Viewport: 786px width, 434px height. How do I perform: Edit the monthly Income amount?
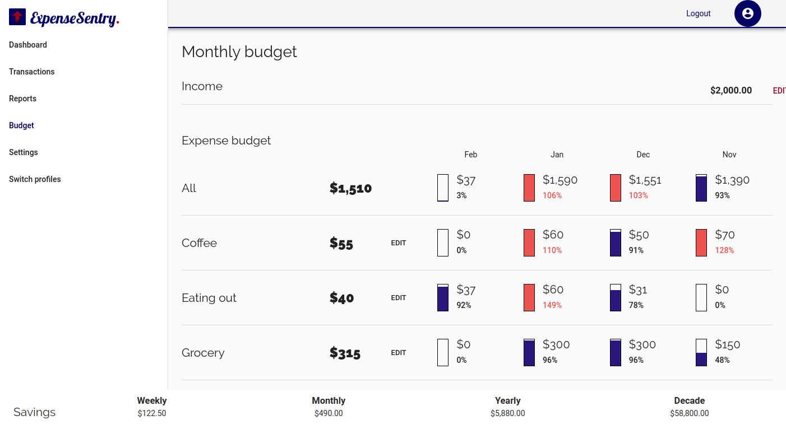[x=779, y=91]
